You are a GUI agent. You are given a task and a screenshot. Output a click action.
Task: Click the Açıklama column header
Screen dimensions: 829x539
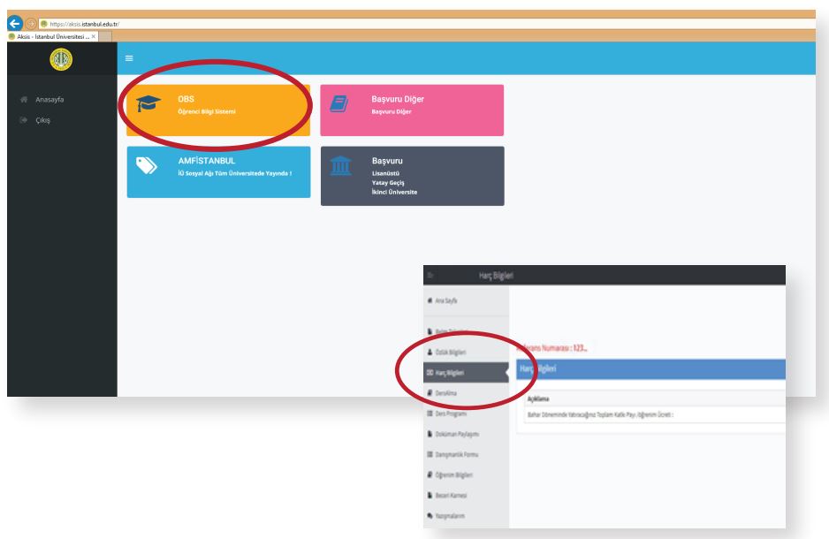[538, 399]
